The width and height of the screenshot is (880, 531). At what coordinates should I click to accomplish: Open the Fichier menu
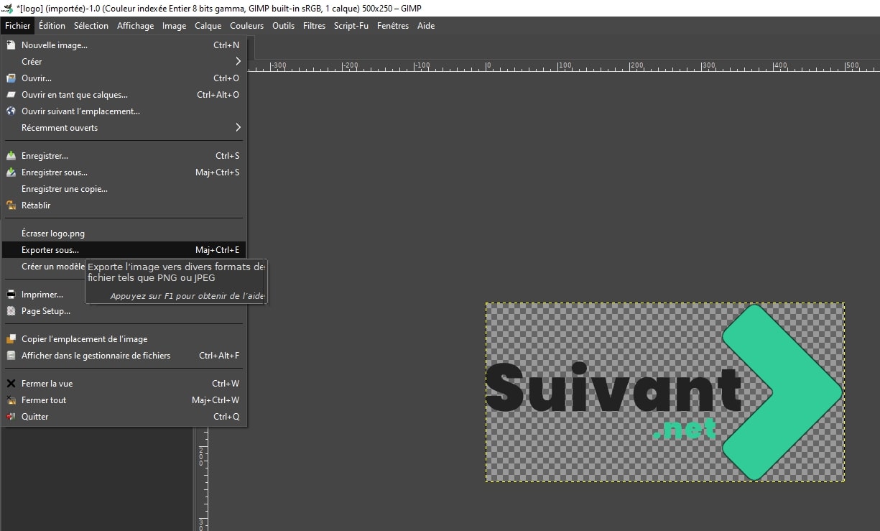[17, 26]
